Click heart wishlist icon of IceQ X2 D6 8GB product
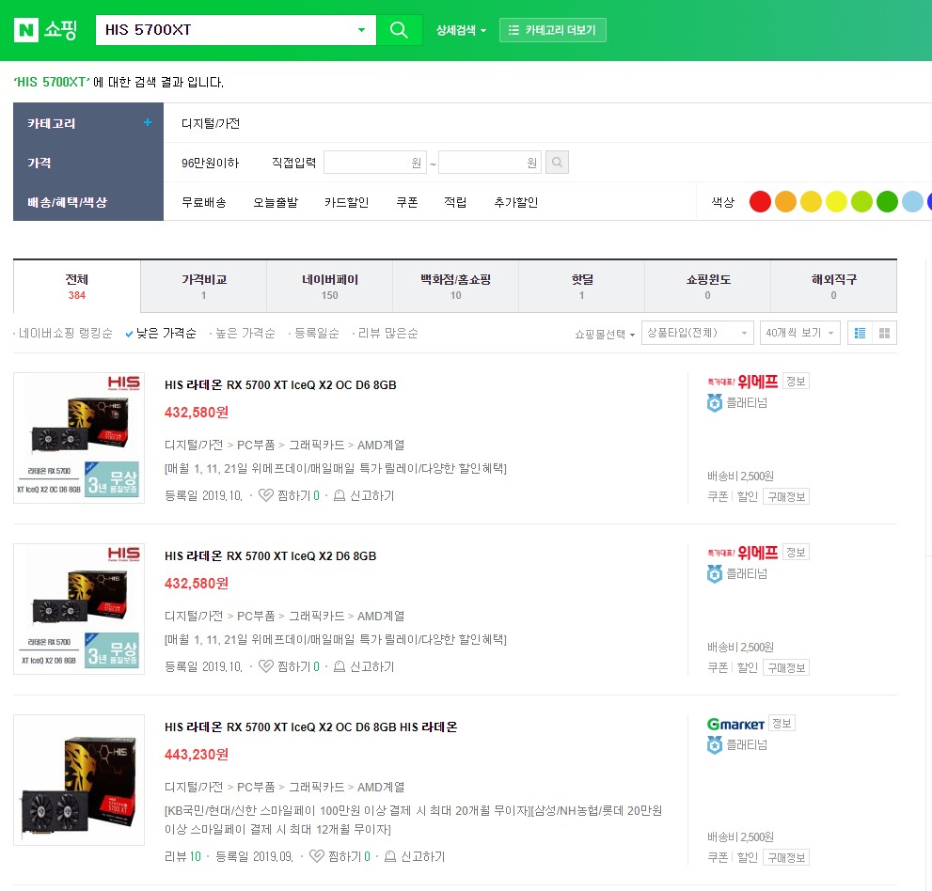The width and height of the screenshot is (932, 891). point(266,665)
